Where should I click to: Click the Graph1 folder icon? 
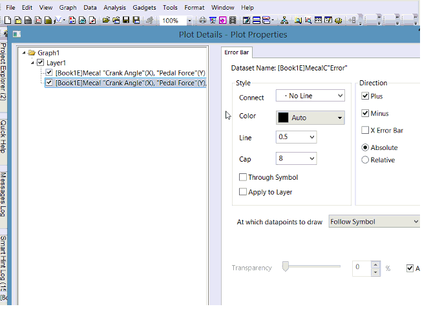click(32, 53)
